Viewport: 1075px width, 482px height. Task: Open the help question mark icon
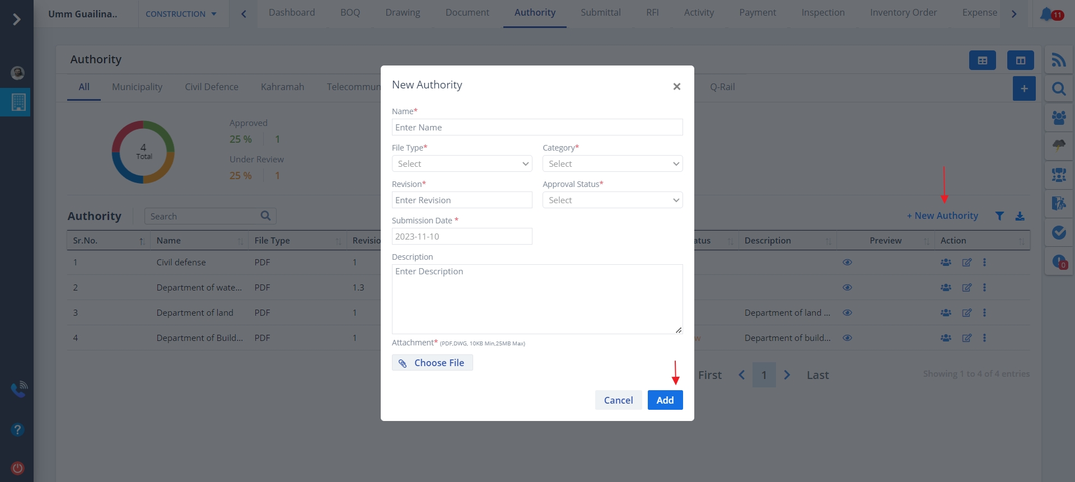click(17, 429)
